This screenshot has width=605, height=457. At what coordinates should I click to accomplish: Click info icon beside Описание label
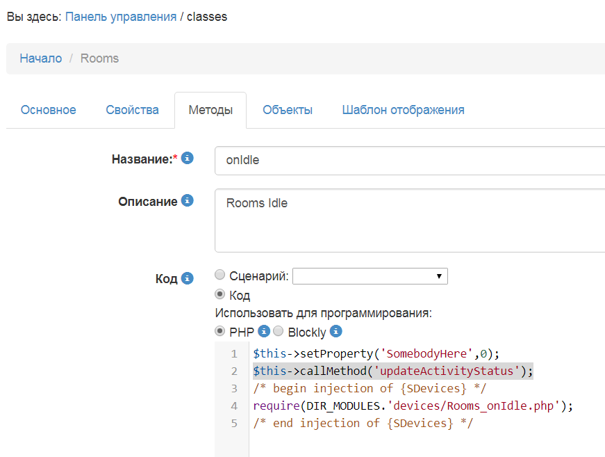click(x=188, y=200)
